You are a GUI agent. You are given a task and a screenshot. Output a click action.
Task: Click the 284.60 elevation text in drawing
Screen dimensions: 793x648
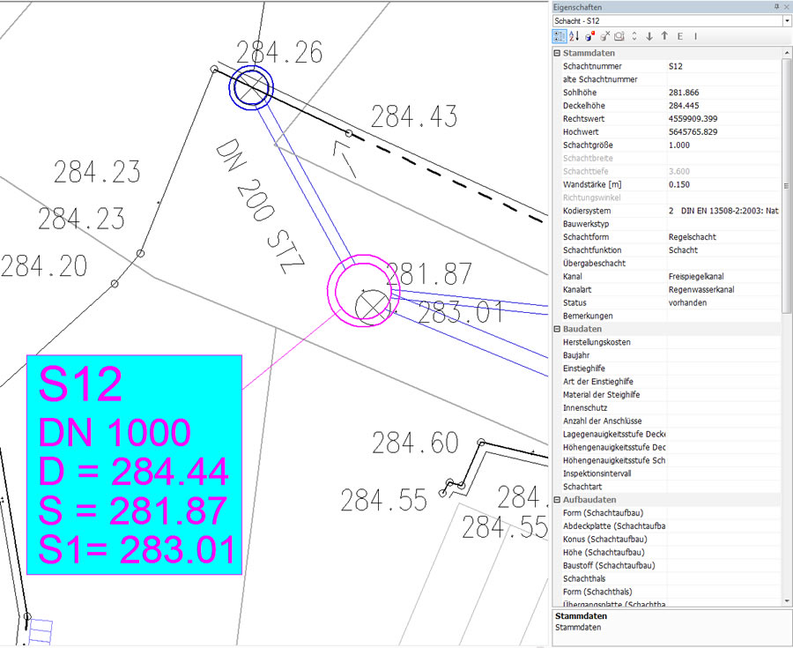(x=415, y=443)
